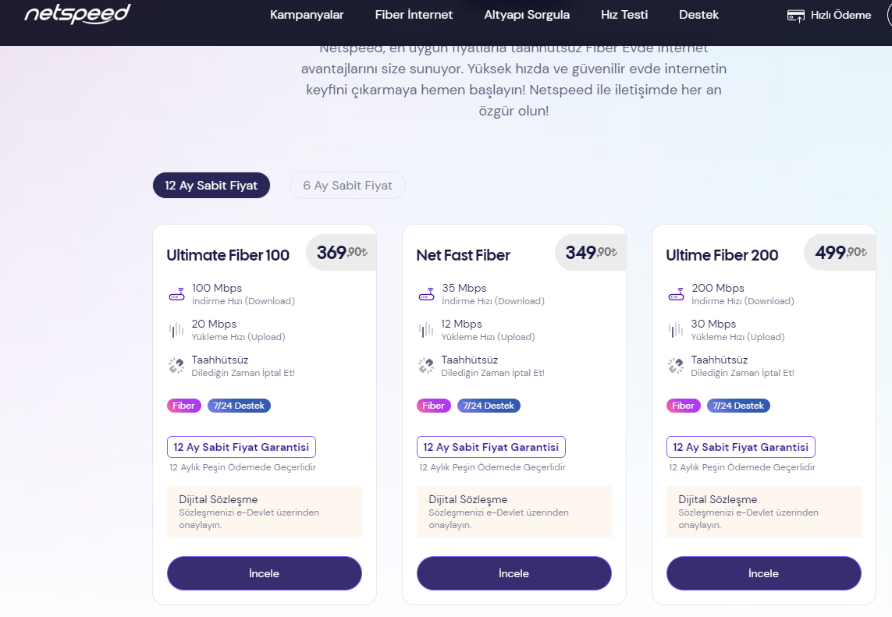
Task: Go to Altyapı Sorgula page
Action: [x=527, y=15]
